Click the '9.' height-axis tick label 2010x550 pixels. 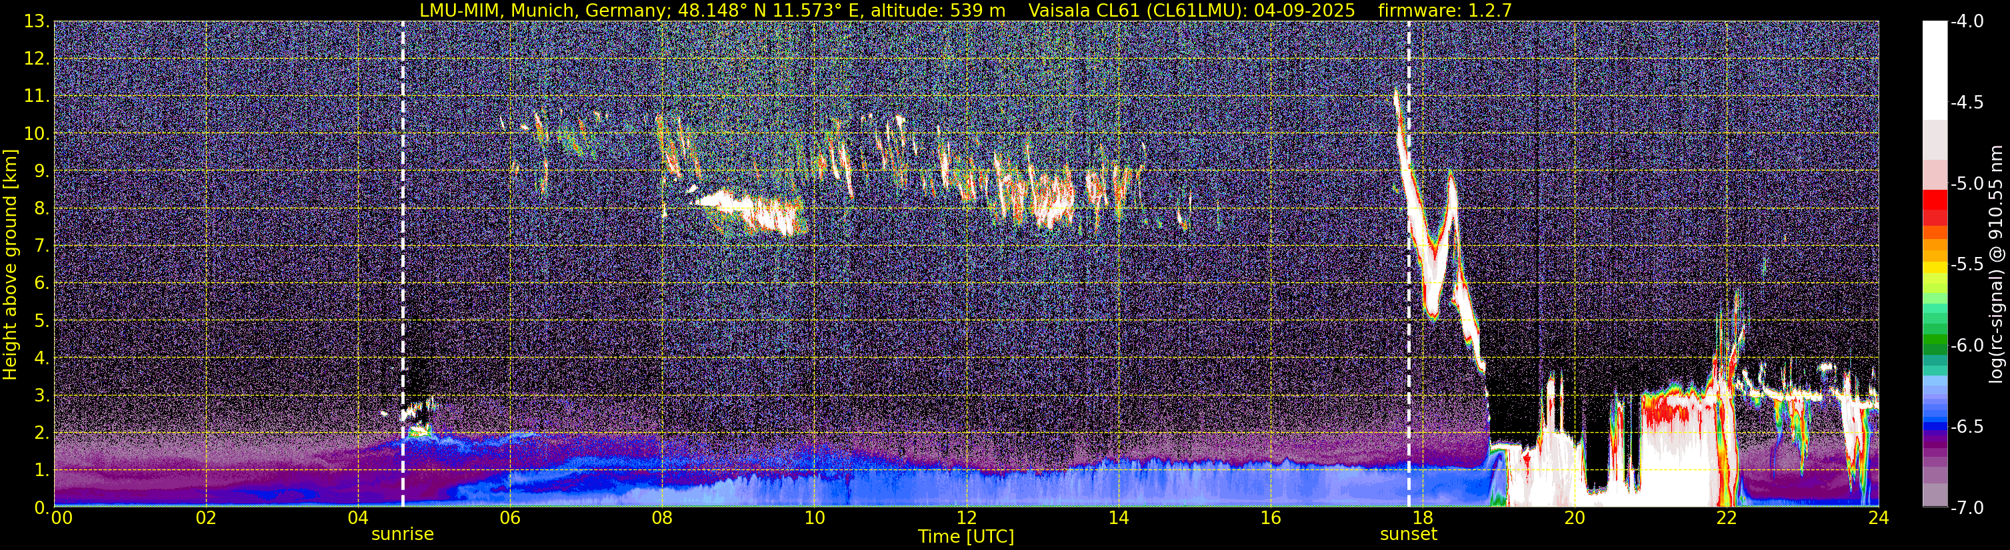(x=42, y=171)
